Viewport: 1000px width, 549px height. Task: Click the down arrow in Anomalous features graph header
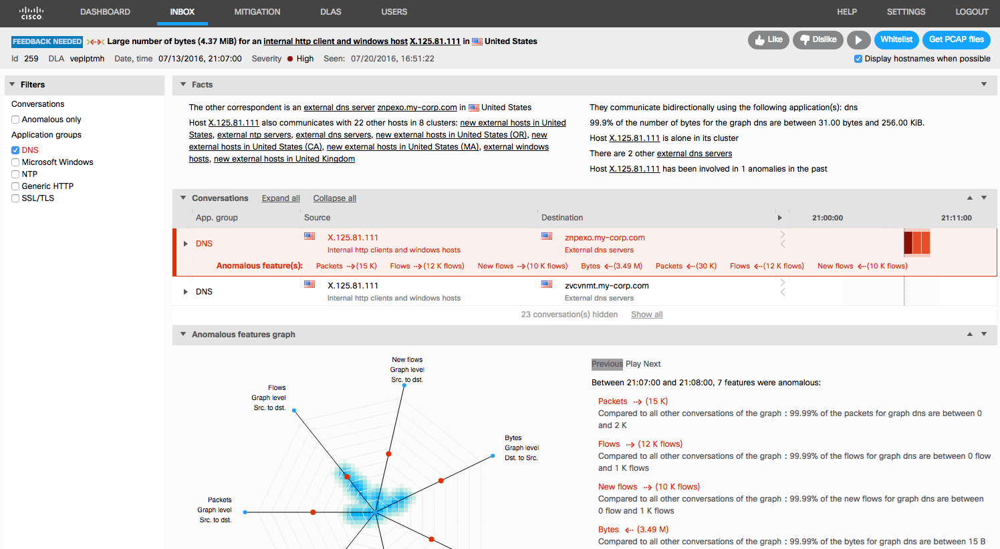coord(984,335)
